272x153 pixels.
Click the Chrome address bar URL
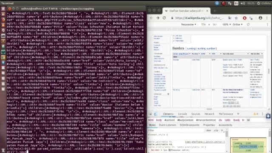click(199, 18)
